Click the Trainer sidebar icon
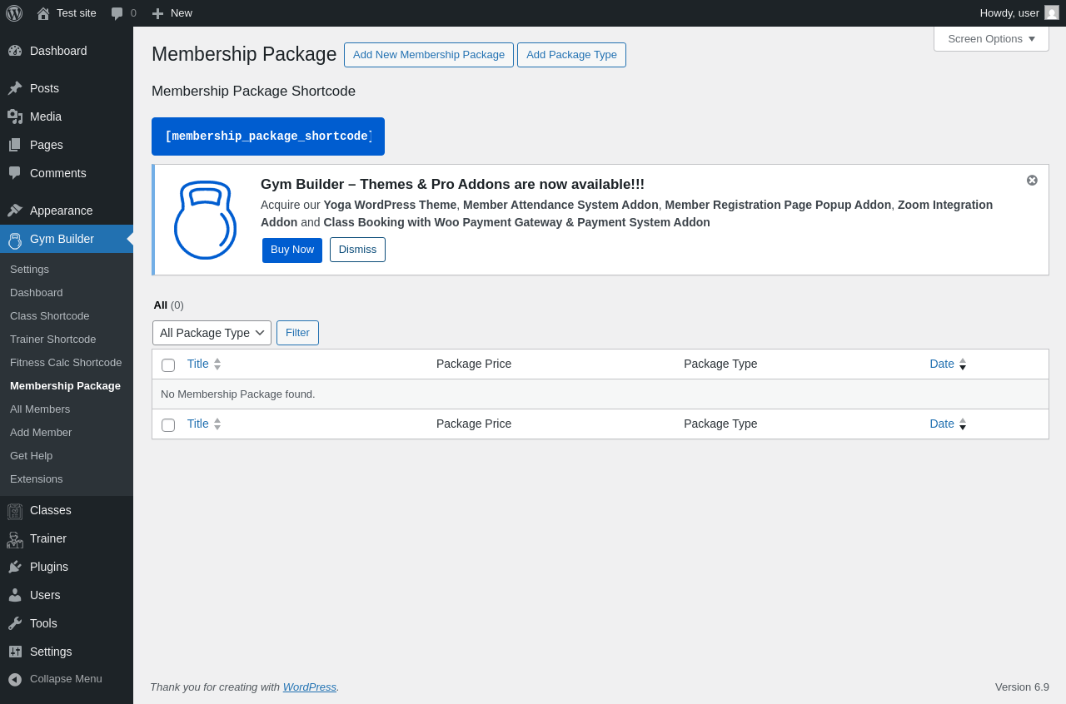The width and height of the screenshot is (1066, 704). coord(15,539)
